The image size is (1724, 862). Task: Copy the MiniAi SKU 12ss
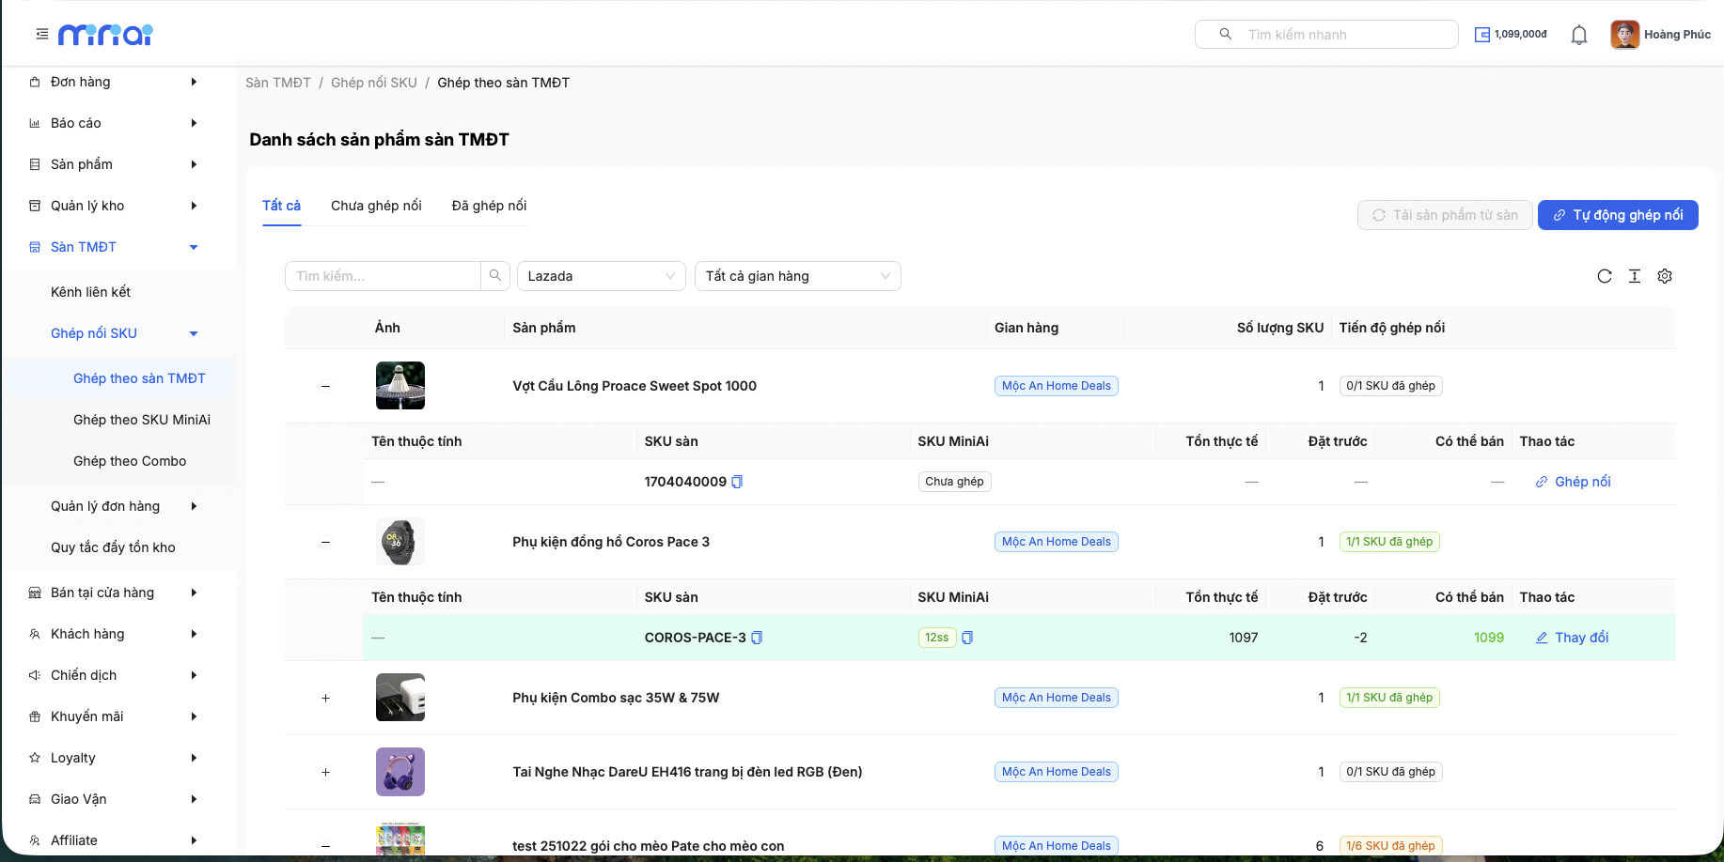pyautogui.click(x=967, y=638)
